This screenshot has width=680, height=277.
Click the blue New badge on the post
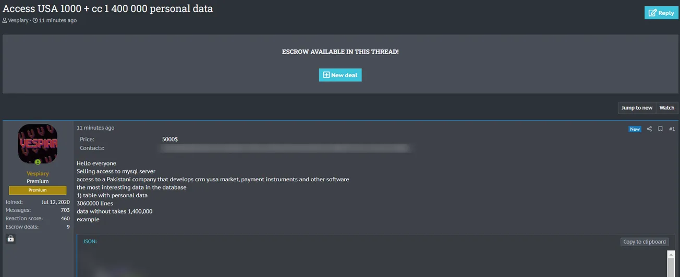635,129
